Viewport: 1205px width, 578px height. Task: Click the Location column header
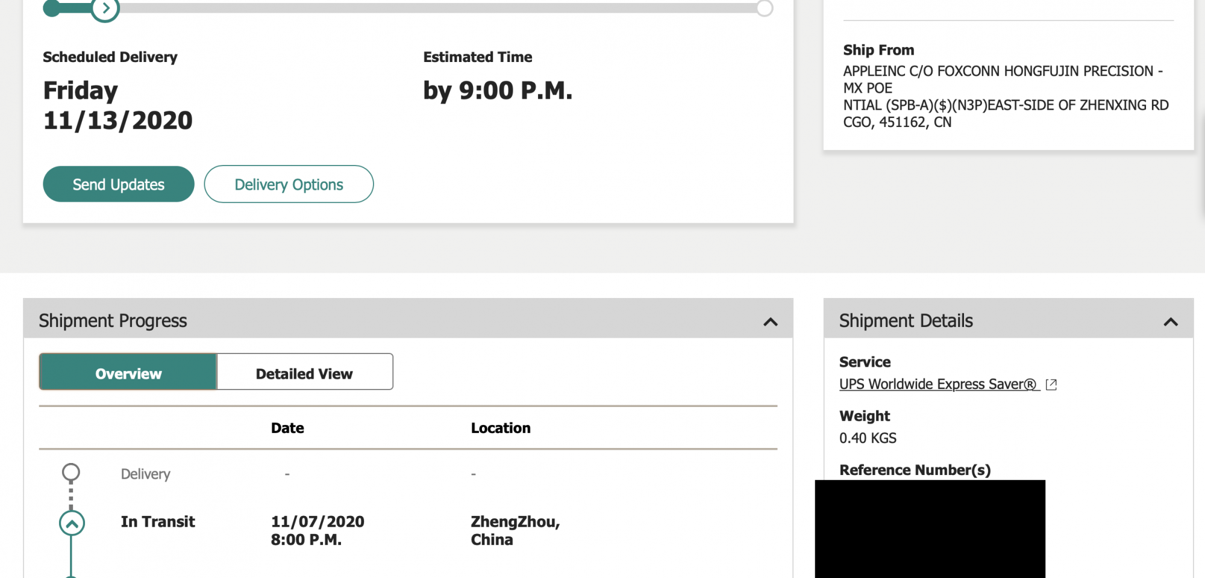coord(501,428)
